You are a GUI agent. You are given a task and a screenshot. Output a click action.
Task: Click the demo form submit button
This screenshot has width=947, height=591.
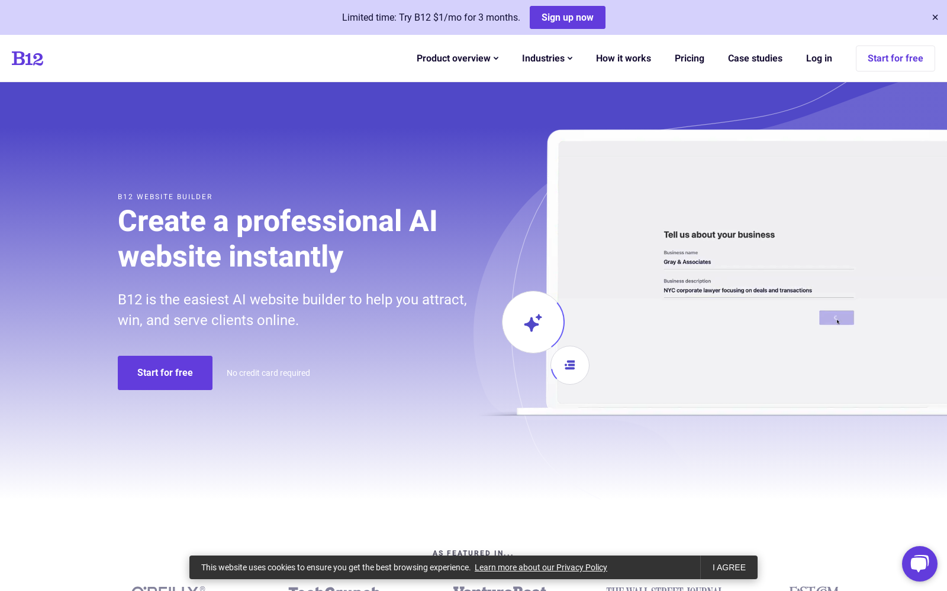(x=836, y=318)
